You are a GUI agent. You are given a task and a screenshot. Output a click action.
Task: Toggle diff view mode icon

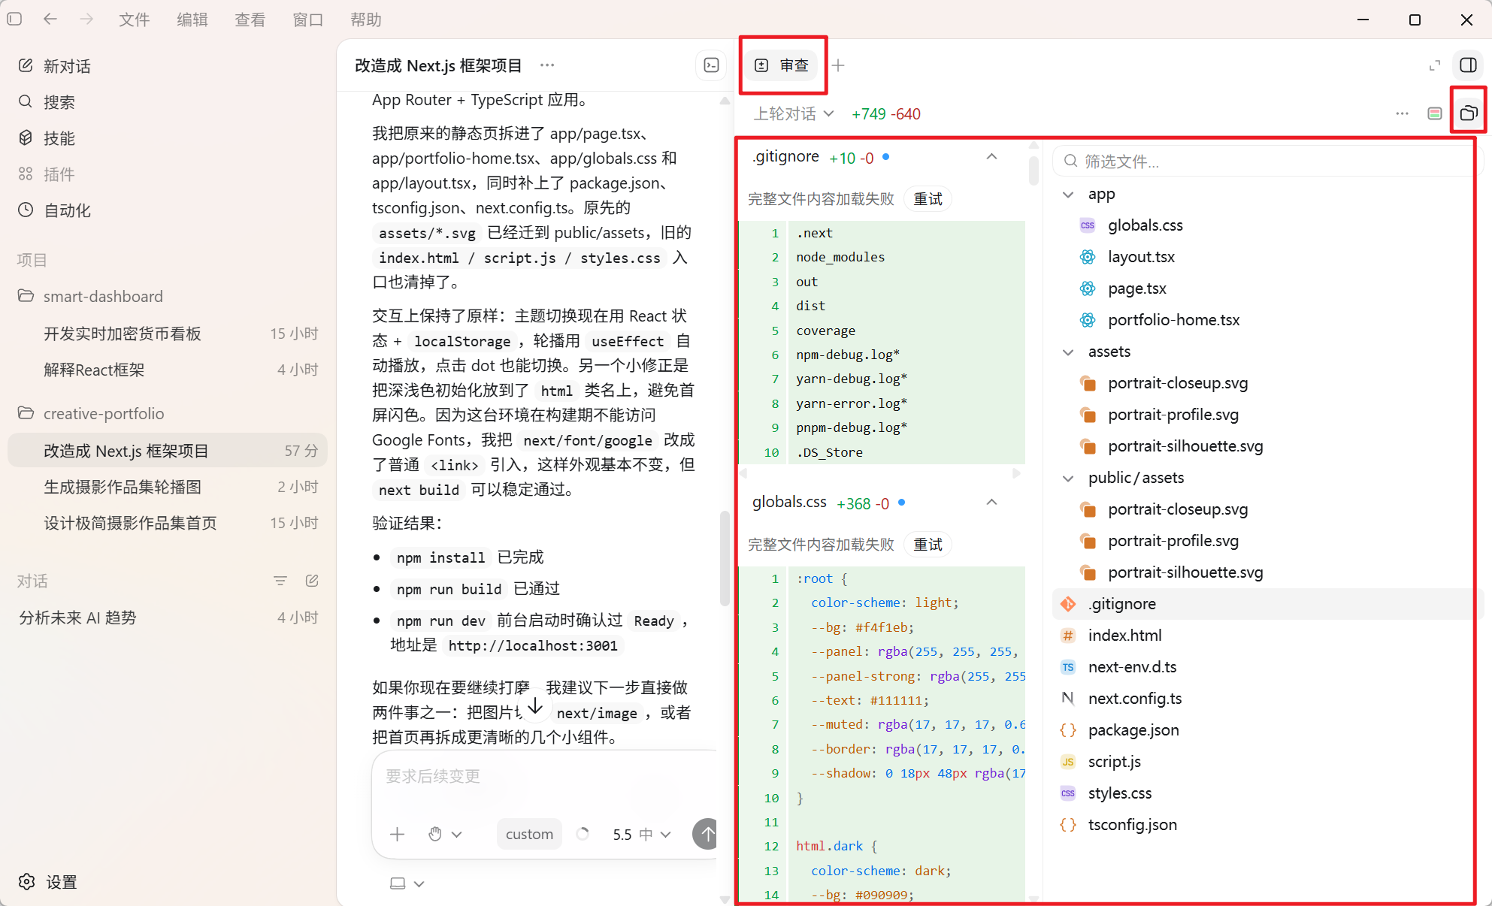pos(1435,113)
